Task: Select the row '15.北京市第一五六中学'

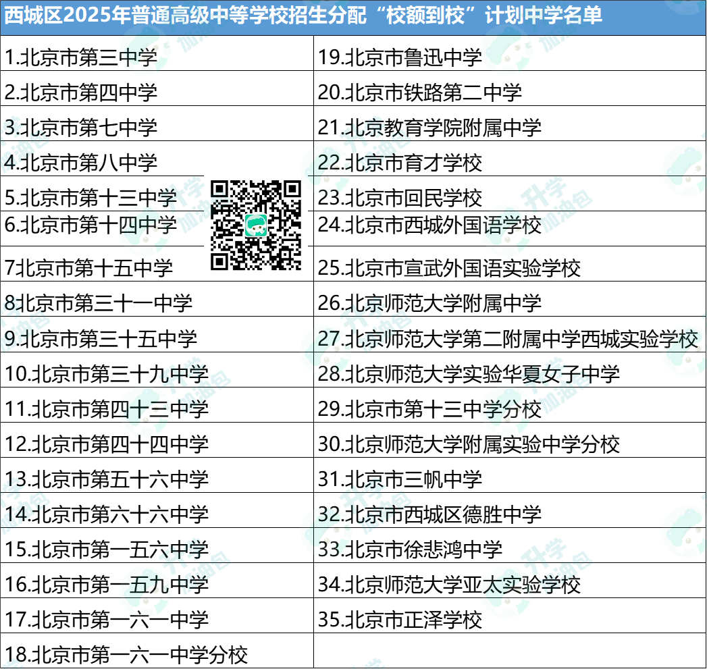Action: (x=157, y=545)
